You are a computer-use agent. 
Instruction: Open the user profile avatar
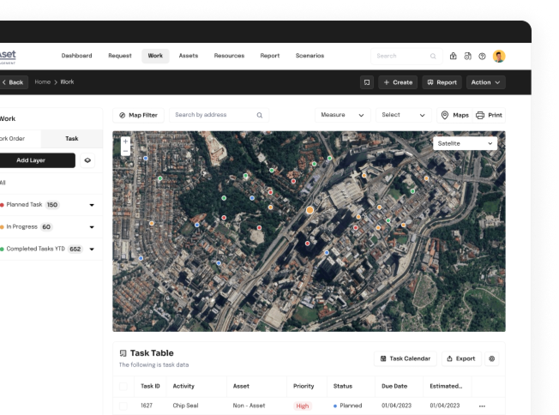[499, 56]
